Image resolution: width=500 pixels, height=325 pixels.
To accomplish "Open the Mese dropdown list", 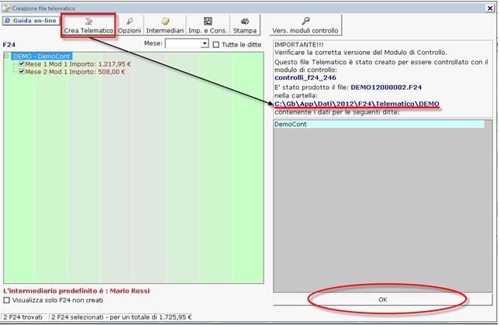I will pyautogui.click(x=205, y=43).
